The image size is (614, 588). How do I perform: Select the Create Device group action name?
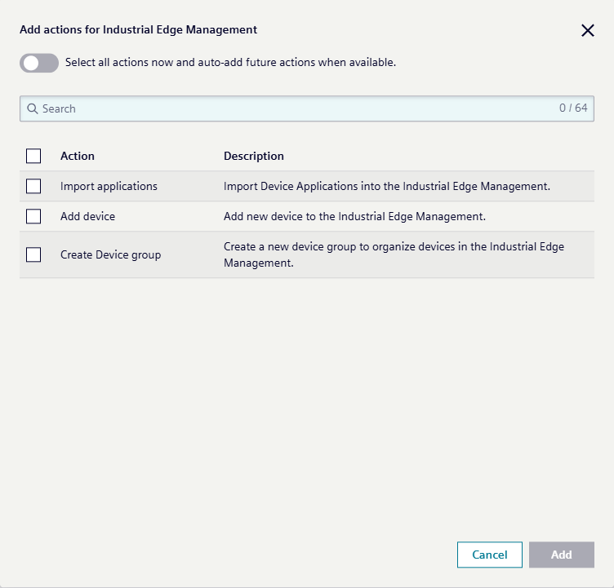click(x=110, y=254)
